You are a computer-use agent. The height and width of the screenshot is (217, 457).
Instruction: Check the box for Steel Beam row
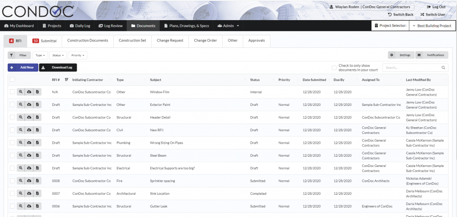[12, 155]
